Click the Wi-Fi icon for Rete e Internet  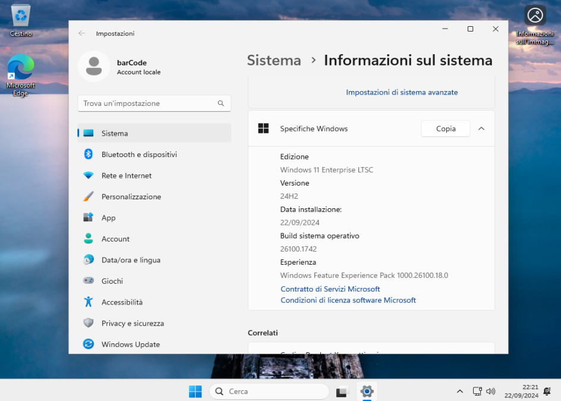[89, 176]
